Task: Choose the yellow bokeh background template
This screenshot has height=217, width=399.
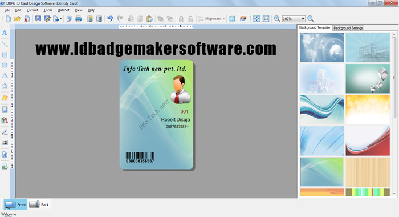Action: pyautogui.click(x=368, y=110)
